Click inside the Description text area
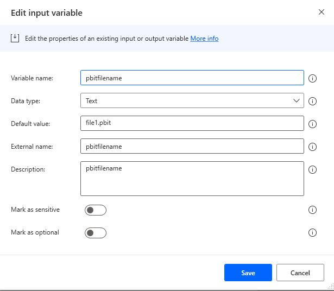 point(191,179)
